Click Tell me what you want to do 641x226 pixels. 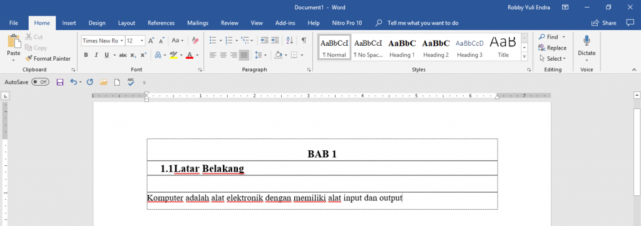418,23
